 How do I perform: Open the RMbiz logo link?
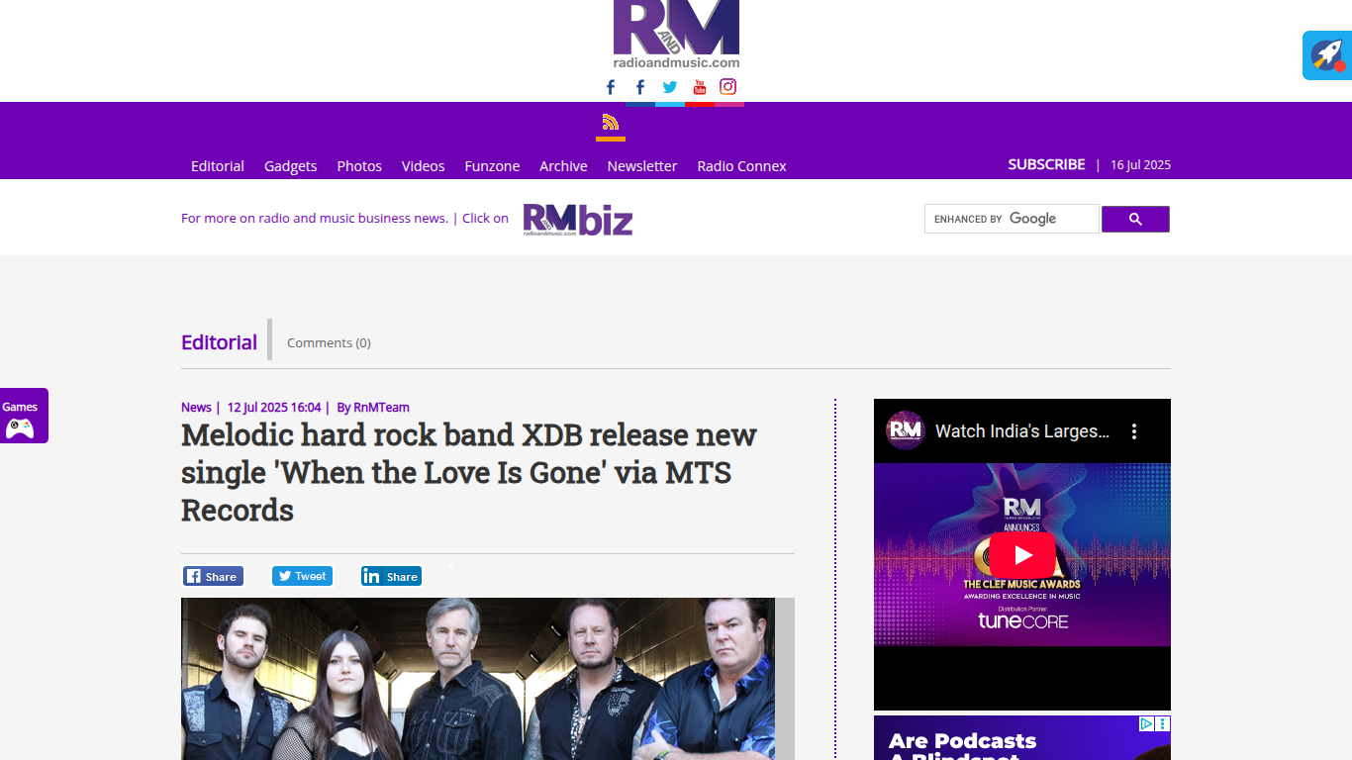pos(578,220)
